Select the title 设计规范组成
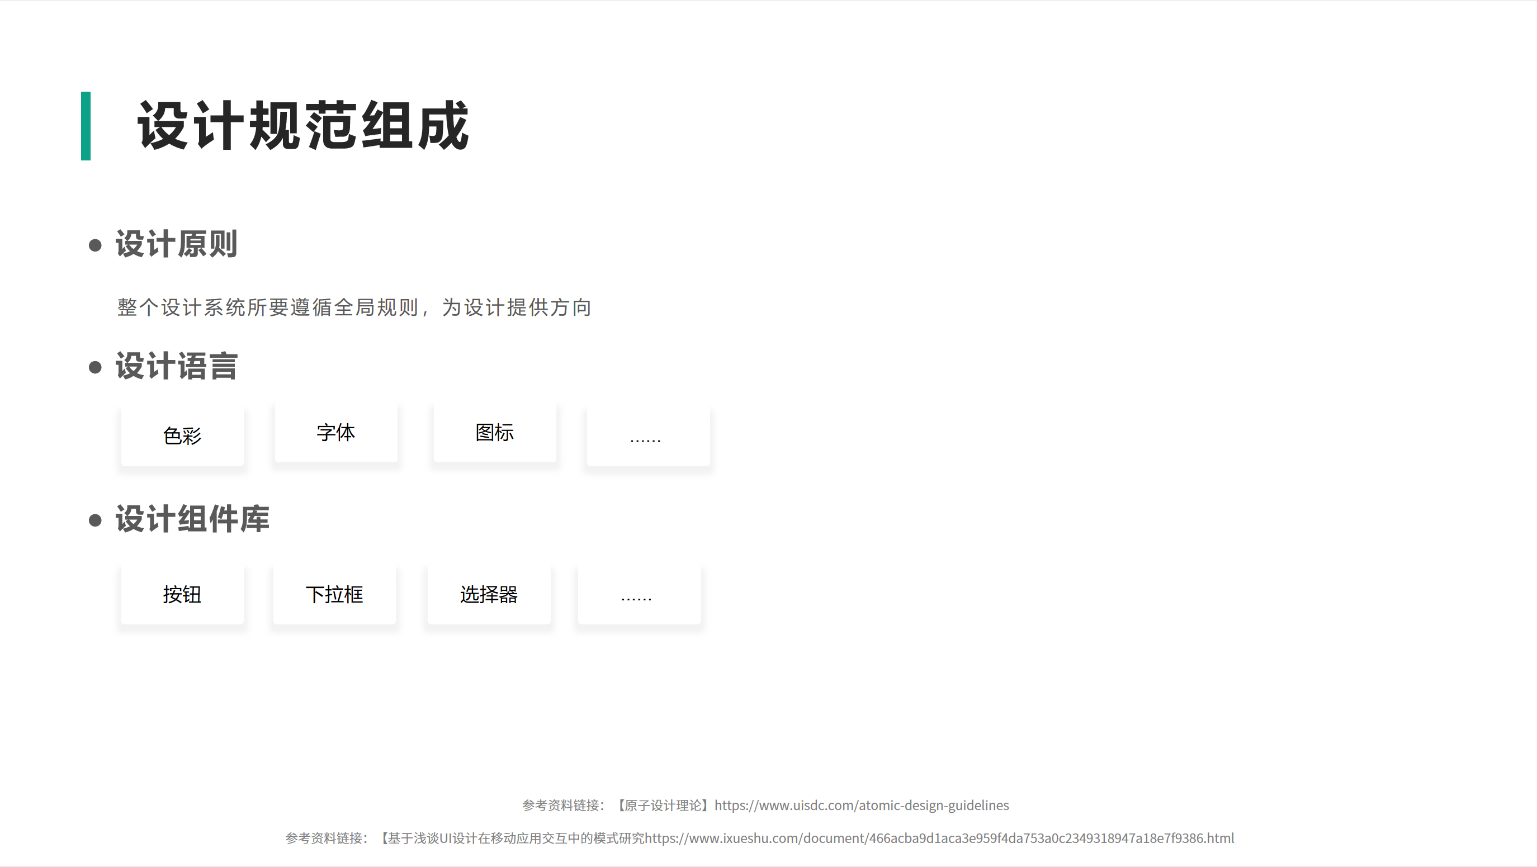 [x=303, y=126]
